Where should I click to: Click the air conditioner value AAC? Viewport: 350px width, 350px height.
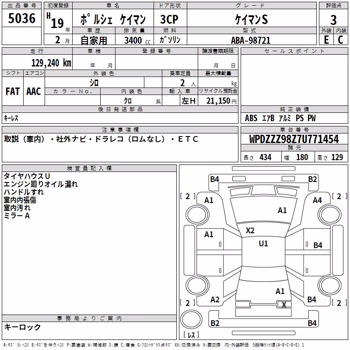tap(34, 91)
